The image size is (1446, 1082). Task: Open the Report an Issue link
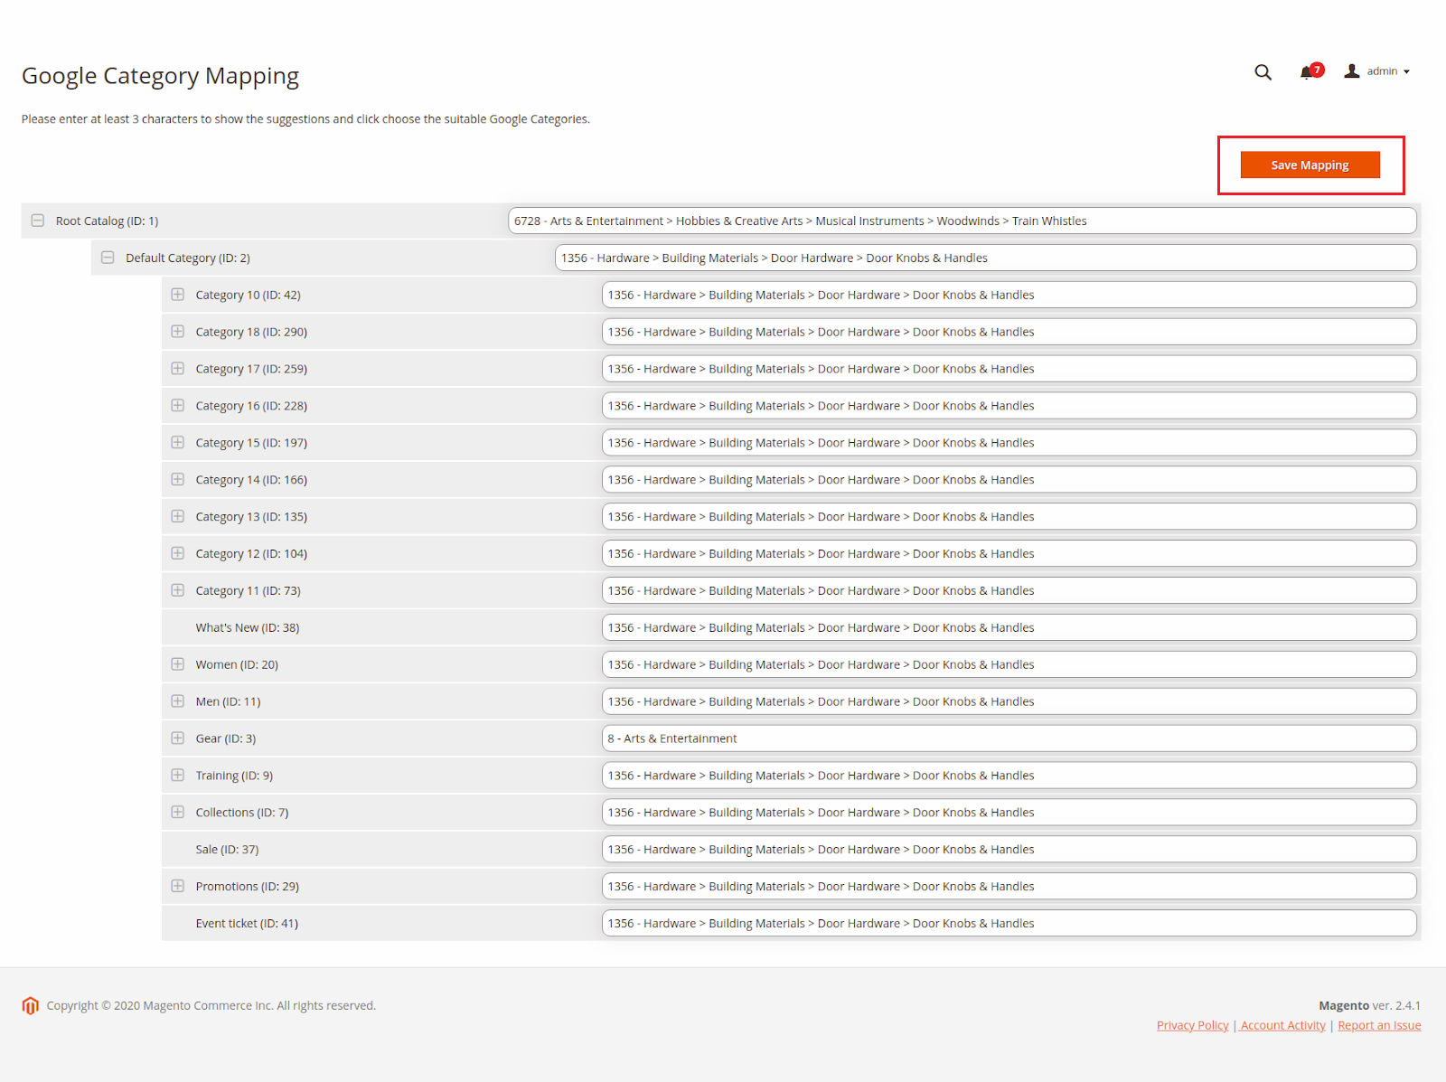coord(1379,1025)
